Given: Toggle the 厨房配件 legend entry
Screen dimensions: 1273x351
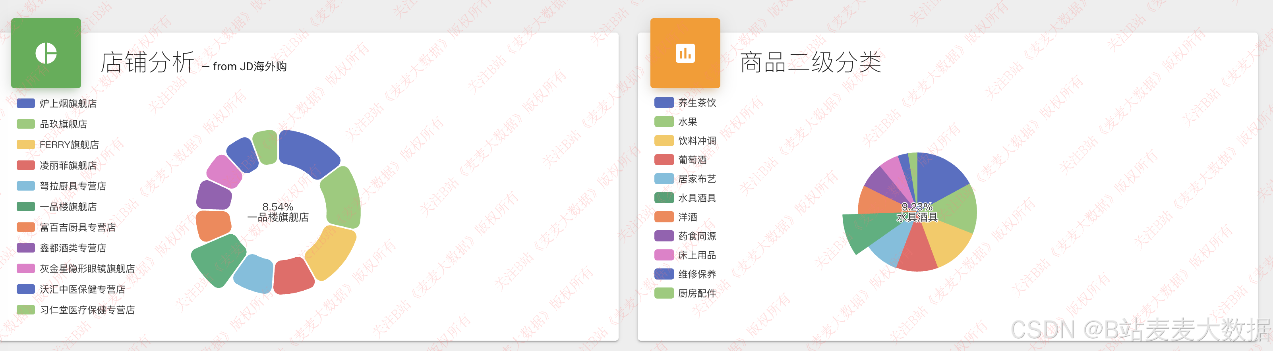Looking at the screenshot, I should point(685,293).
